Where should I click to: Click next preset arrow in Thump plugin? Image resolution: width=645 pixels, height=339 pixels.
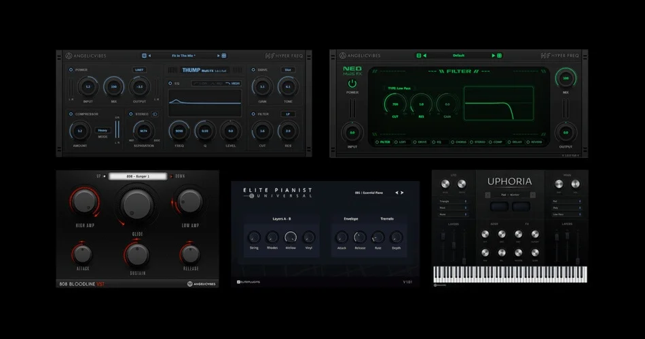[x=219, y=56]
